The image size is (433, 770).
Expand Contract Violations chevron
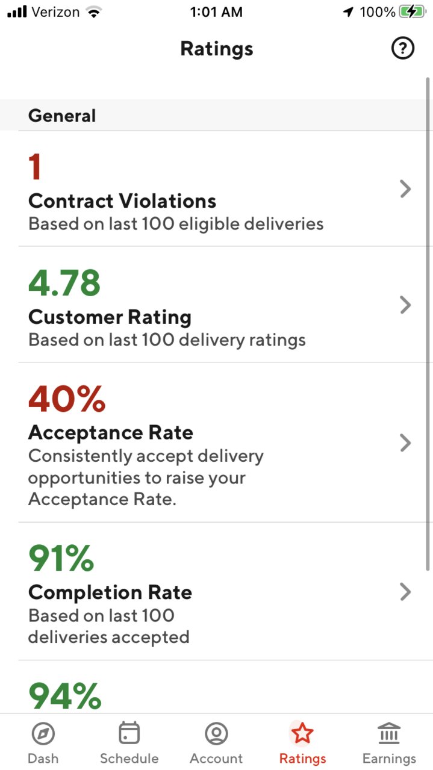[x=405, y=189]
